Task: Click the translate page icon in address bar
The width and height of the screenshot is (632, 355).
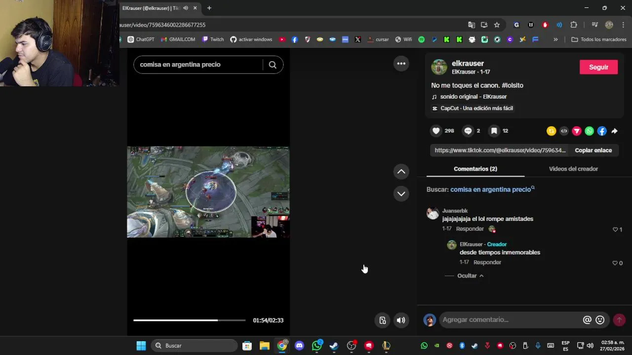Action: click(x=472, y=25)
